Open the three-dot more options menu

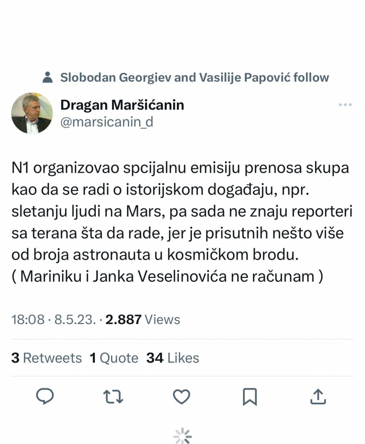point(345,105)
